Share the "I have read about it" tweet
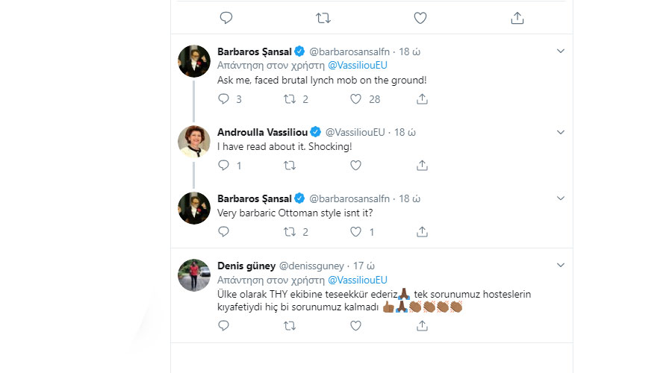Screen dimensions: 672x373 [422, 166]
